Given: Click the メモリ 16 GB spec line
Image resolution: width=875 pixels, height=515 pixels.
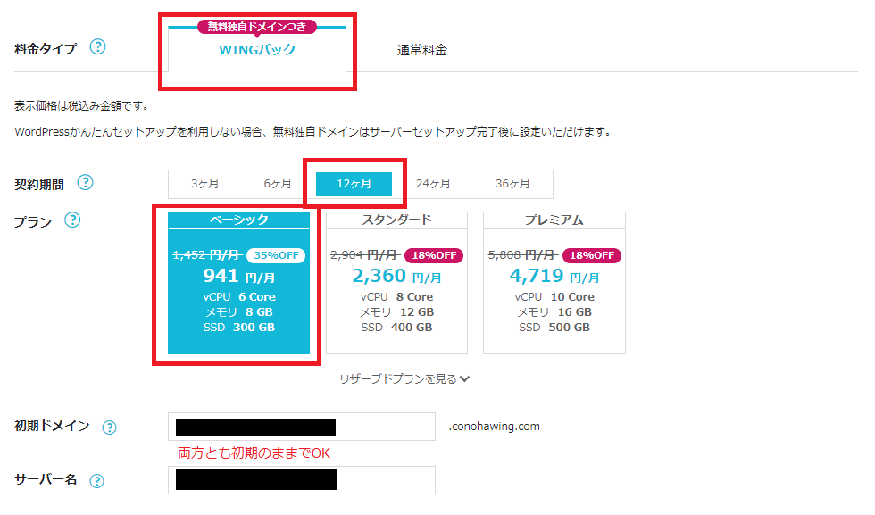Looking at the screenshot, I should 554,312.
